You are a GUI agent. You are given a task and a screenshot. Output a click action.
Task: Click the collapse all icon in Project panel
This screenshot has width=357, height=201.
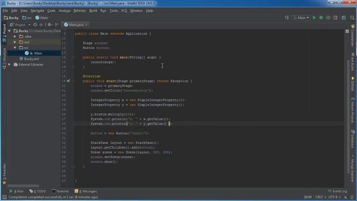41,25
